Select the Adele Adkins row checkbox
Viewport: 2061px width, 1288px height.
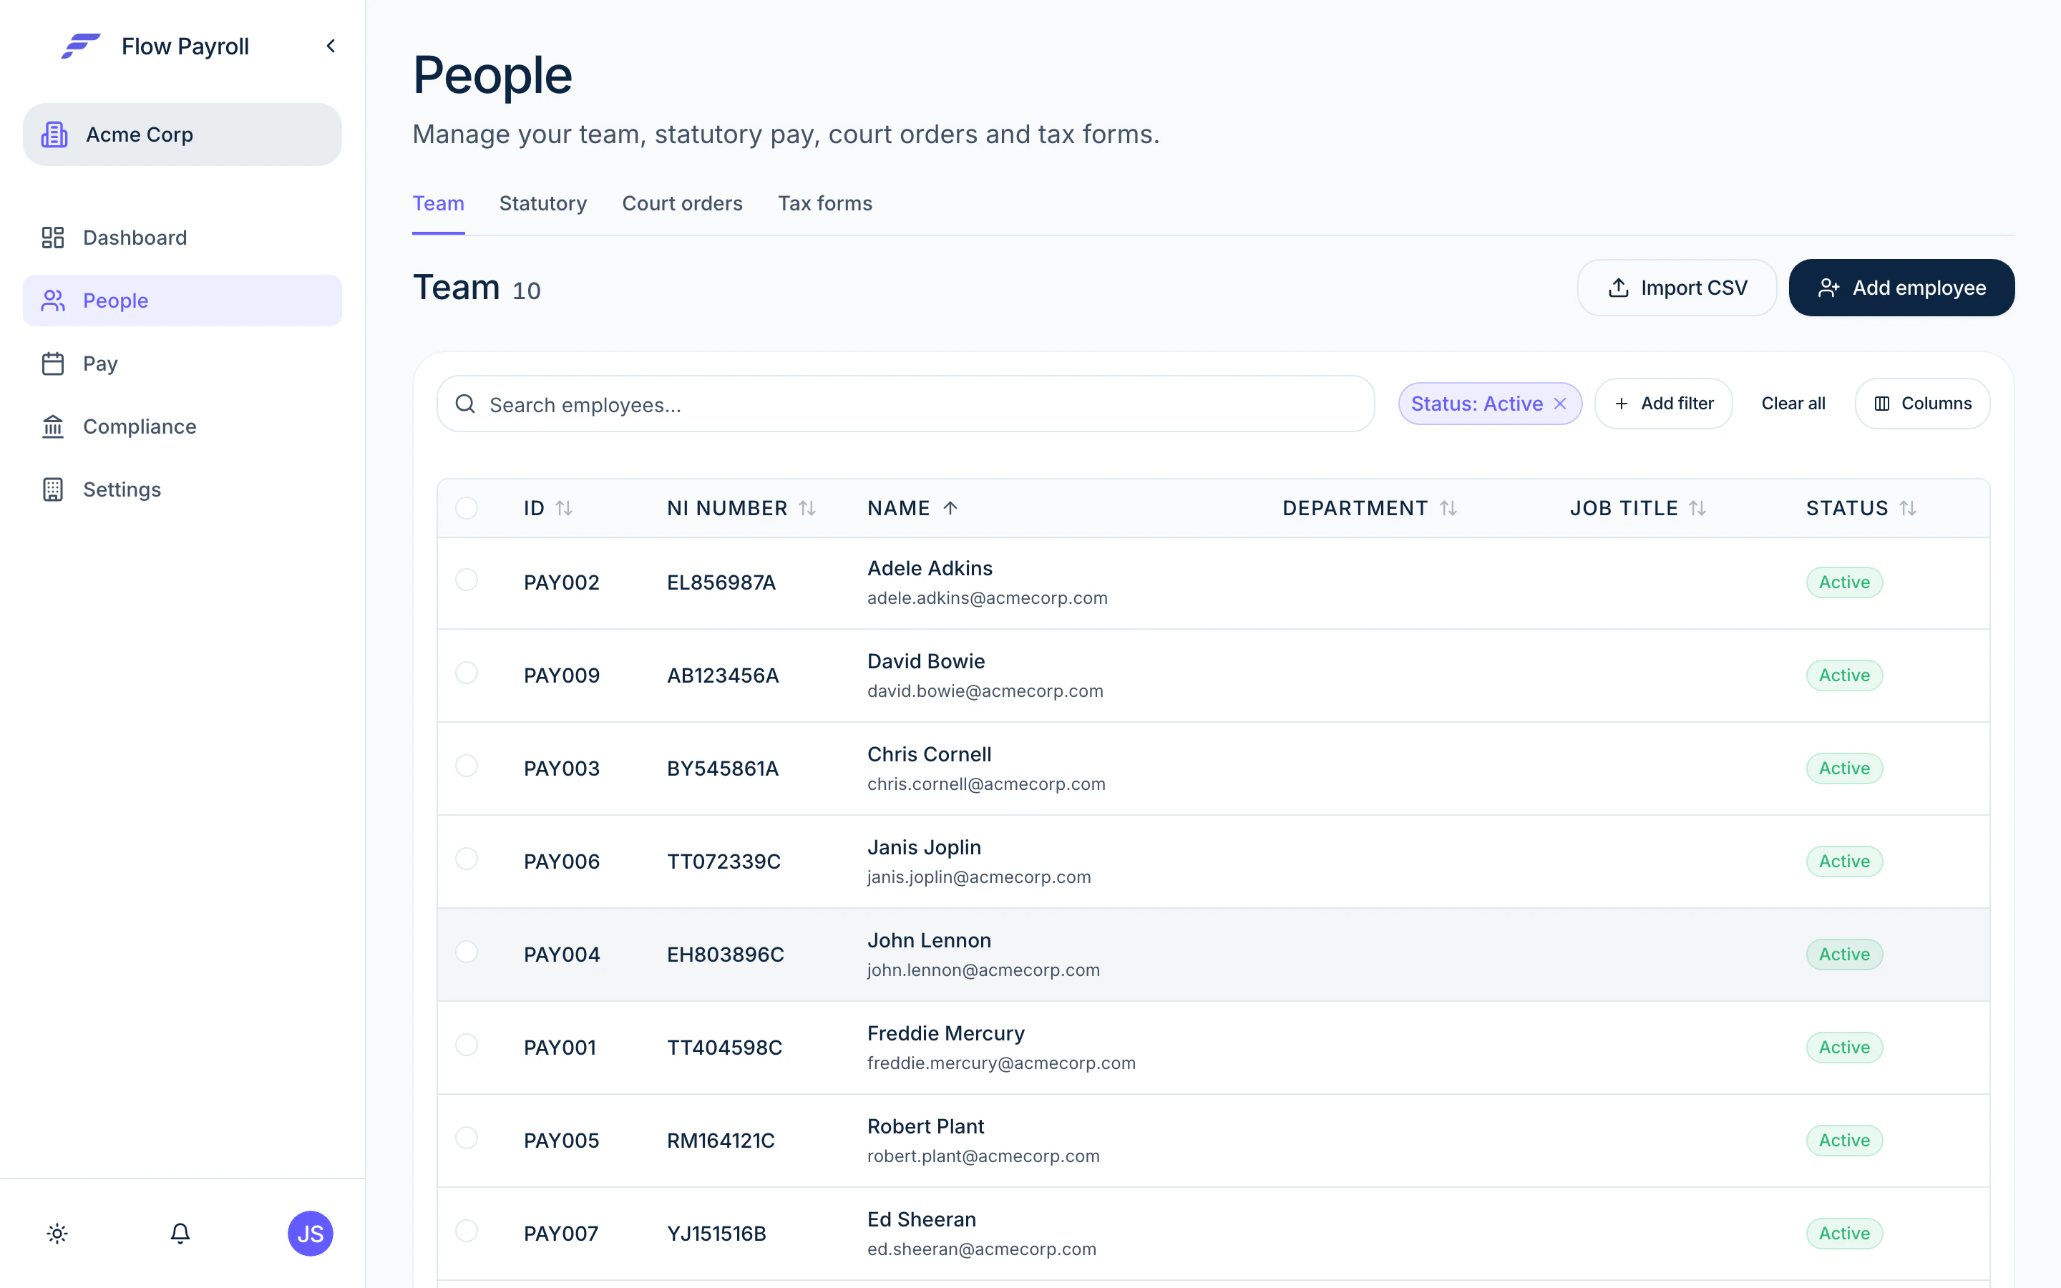(467, 580)
